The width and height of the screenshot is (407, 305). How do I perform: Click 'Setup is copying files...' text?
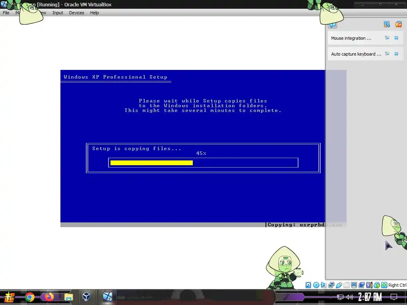[137, 149]
